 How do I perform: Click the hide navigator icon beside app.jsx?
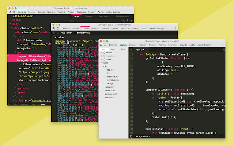(x=131, y=49)
